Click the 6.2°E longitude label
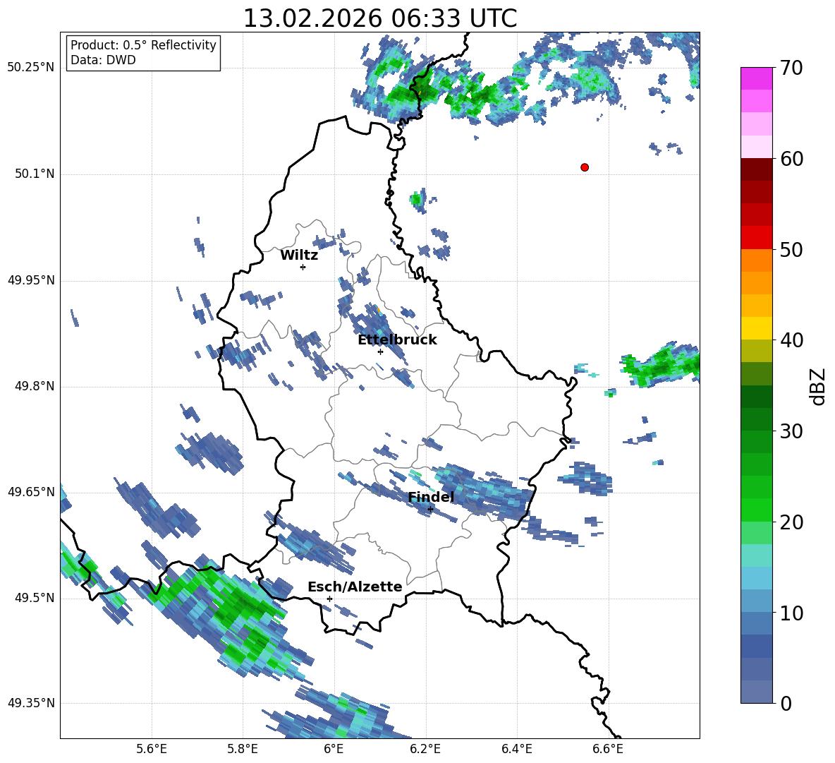 click(425, 749)
